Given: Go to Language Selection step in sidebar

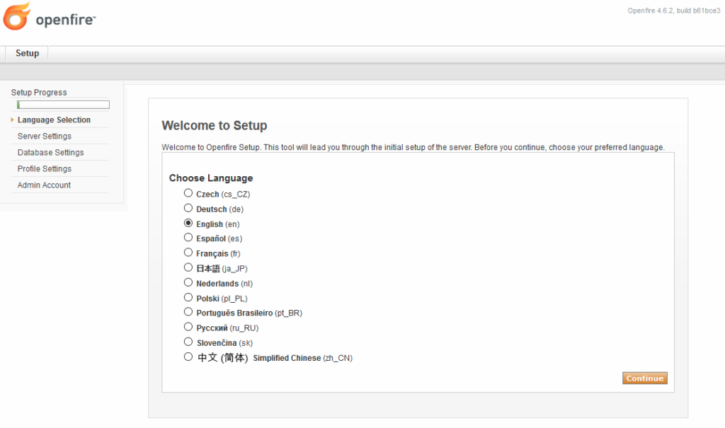Looking at the screenshot, I should click(x=54, y=120).
